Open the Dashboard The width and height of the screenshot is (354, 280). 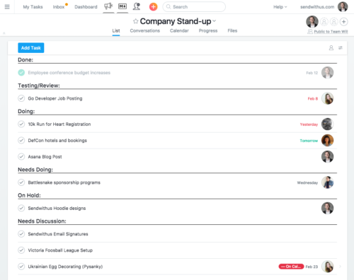86,7
